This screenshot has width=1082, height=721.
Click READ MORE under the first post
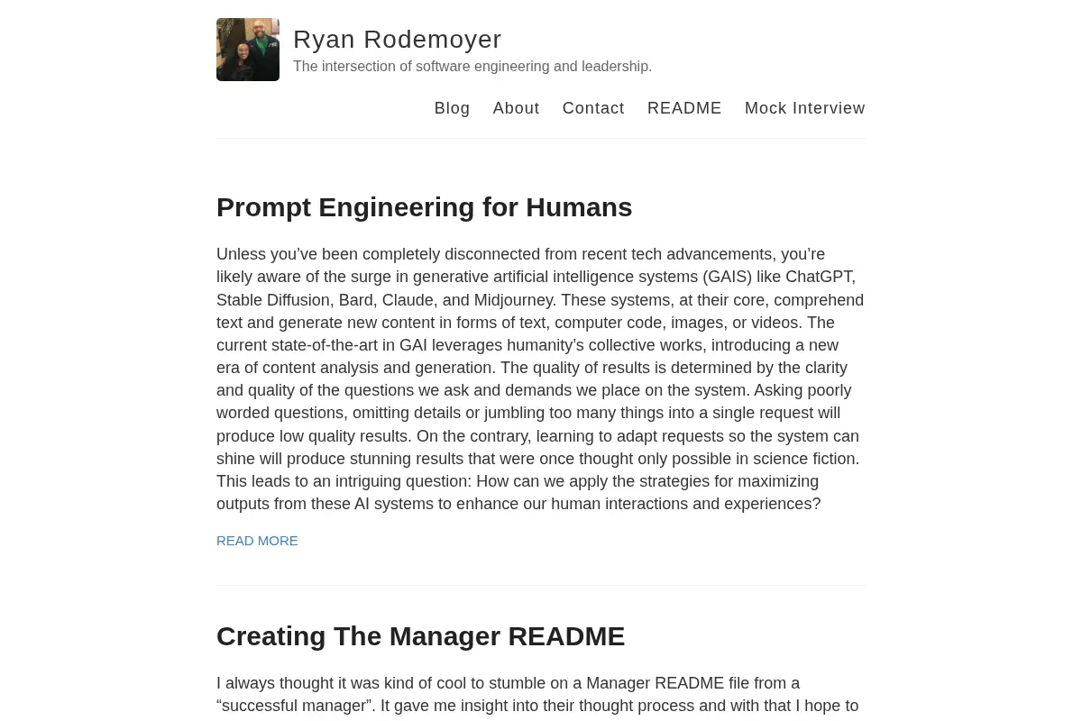tap(257, 541)
